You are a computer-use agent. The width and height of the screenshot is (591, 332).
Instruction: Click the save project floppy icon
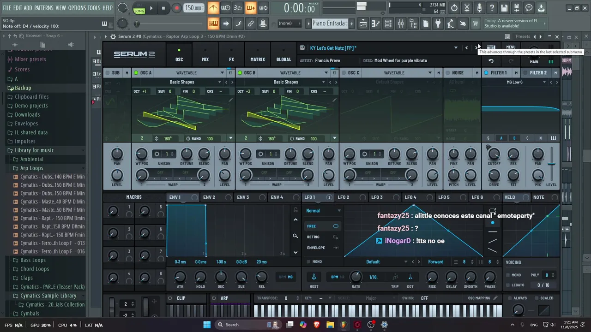click(x=504, y=8)
